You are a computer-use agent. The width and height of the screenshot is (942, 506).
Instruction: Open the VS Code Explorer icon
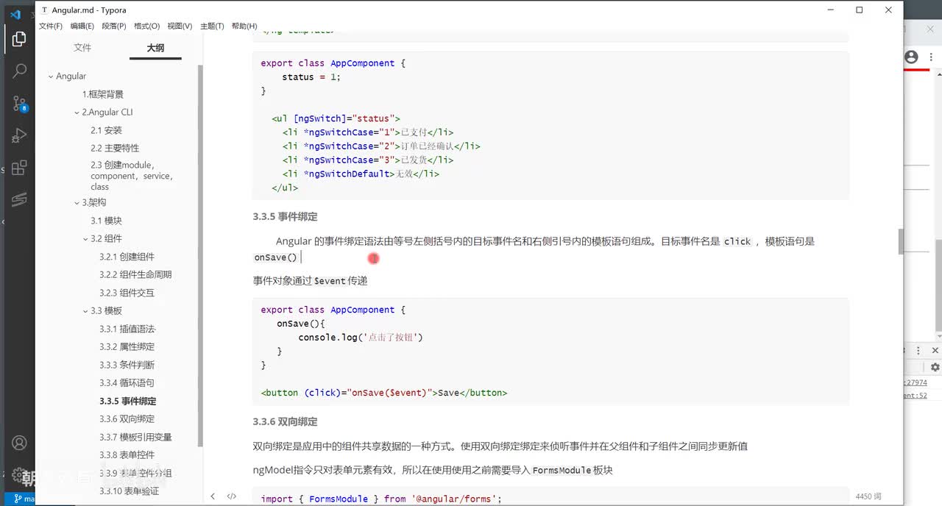click(x=19, y=39)
